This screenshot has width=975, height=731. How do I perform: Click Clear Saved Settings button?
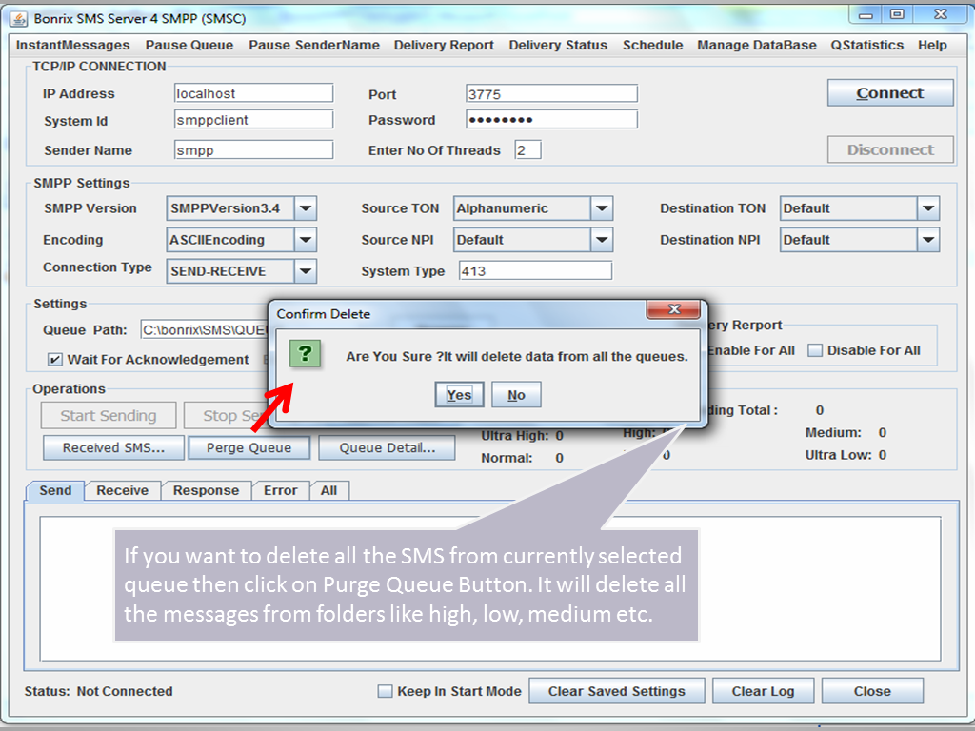(x=616, y=691)
